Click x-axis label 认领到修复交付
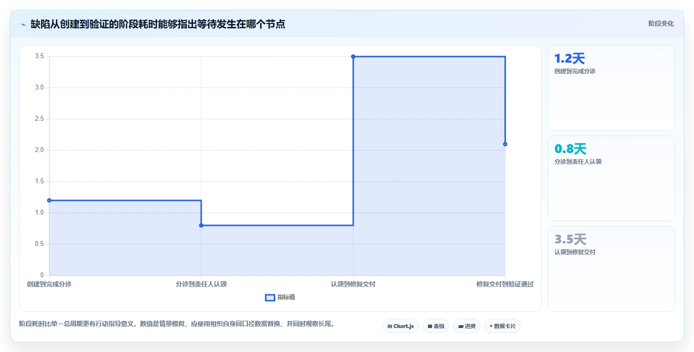694x352 pixels. [x=353, y=284]
